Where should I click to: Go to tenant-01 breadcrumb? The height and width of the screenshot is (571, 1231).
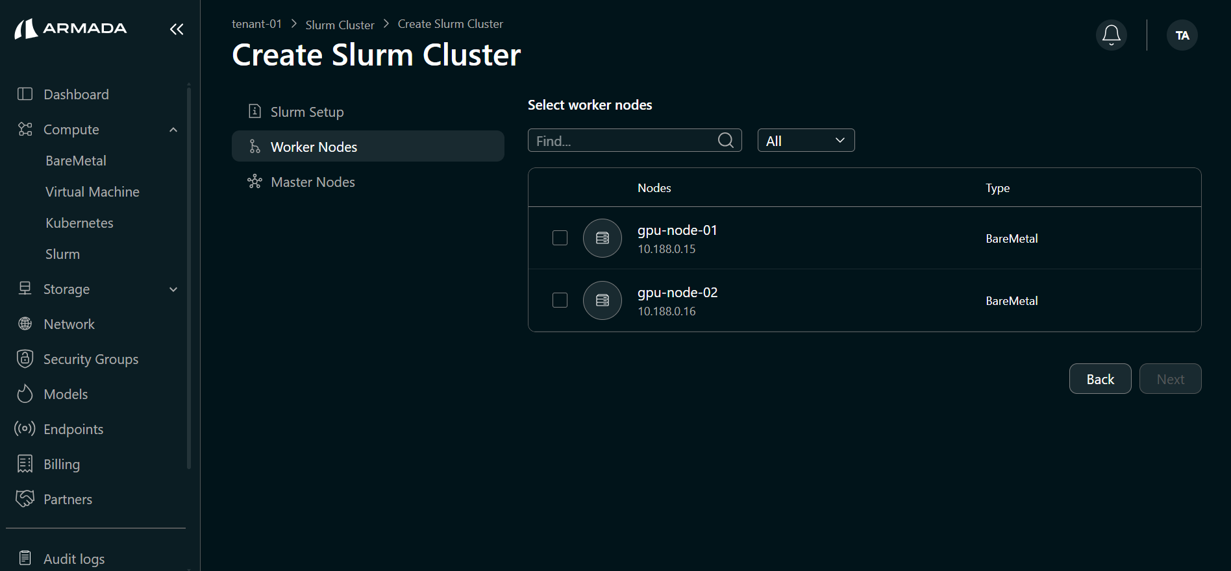256,24
